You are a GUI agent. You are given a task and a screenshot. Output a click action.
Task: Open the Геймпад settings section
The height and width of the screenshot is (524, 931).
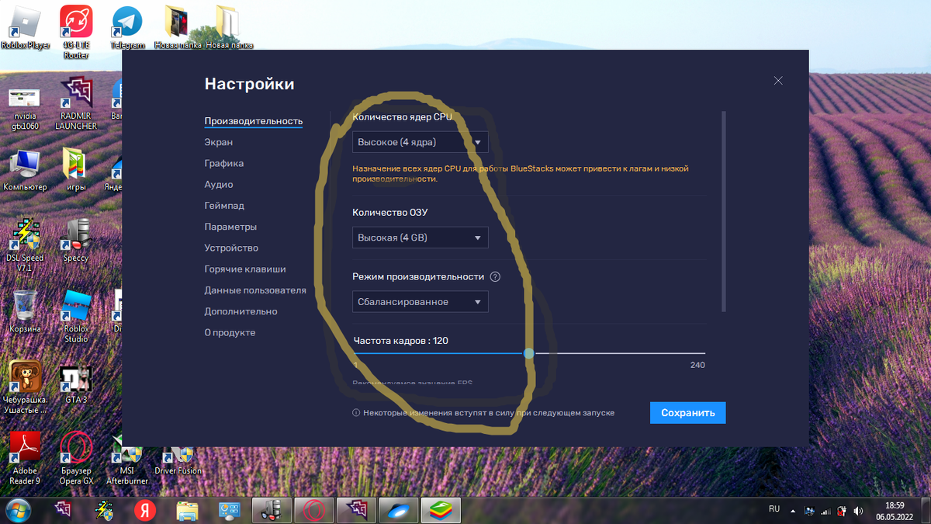point(224,206)
